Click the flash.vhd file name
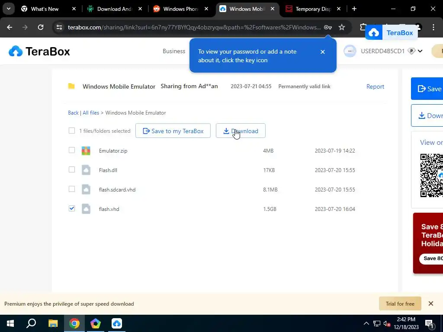This screenshot has height=332, width=443. tap(109, 209)
